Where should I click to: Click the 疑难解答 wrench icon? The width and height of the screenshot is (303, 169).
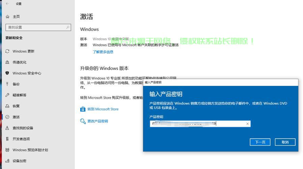pos(7,95)
